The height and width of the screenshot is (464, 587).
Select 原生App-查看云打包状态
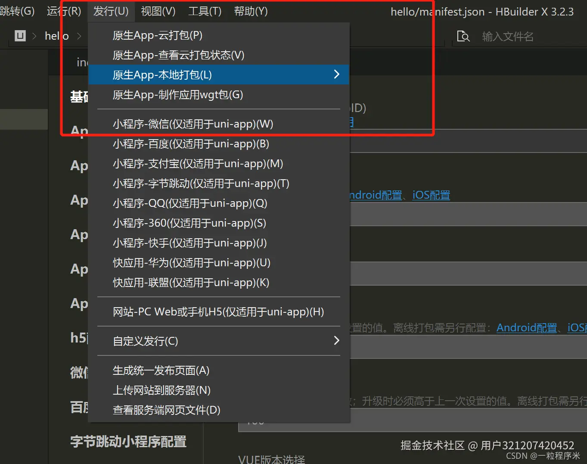[178, 55]
